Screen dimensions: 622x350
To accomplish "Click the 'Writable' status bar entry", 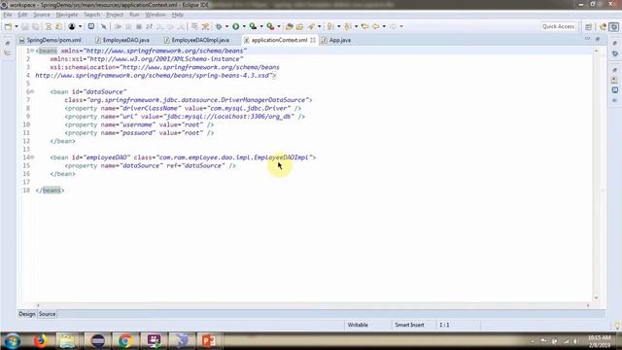I will coord(358,325).
